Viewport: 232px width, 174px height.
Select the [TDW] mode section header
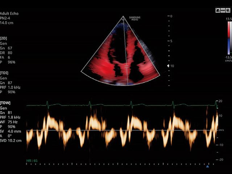click(x=5, y=103)
